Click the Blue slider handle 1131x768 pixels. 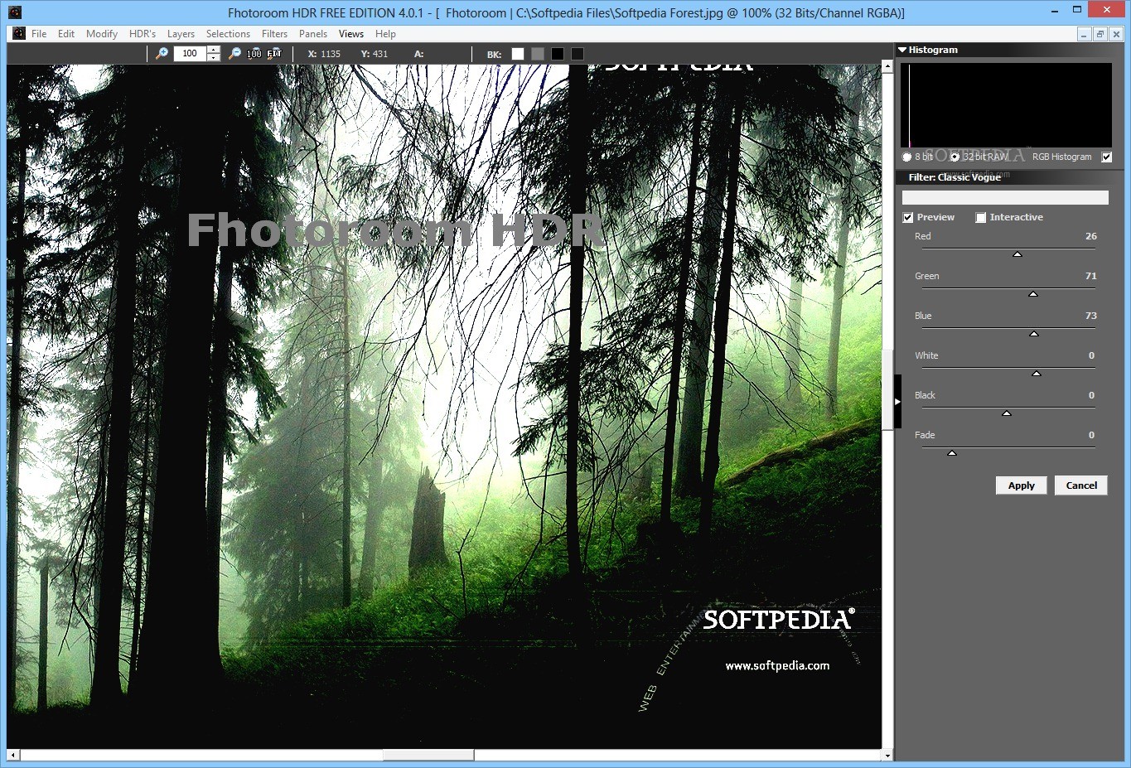[x=1034, y=334]
